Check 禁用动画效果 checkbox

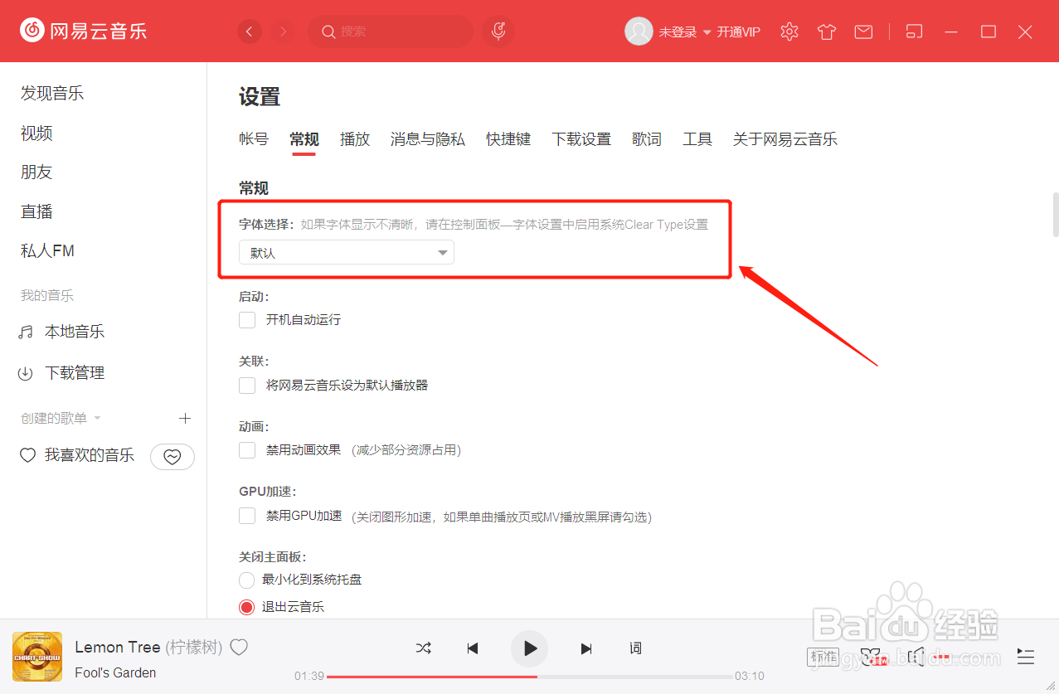point(247,450)
